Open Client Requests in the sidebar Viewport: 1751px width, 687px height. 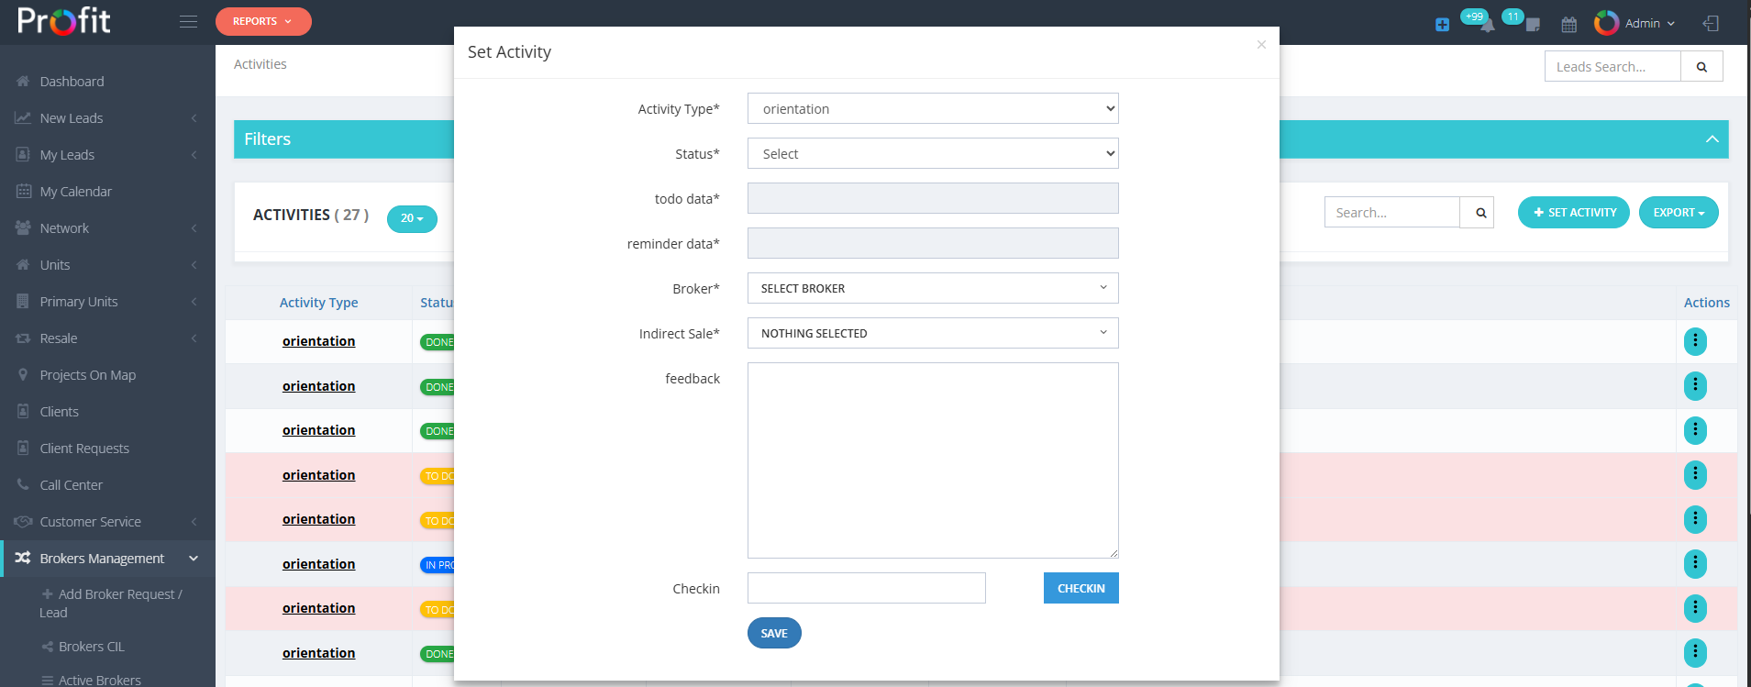(x=107, y=449)
